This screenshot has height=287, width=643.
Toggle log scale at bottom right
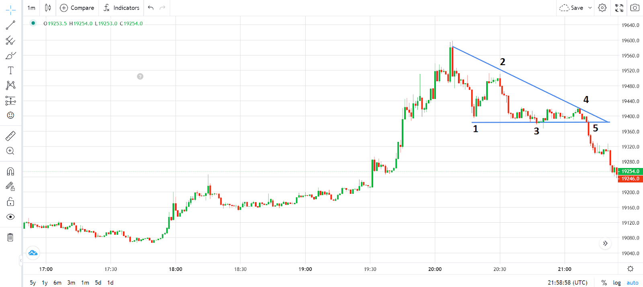[616, 283]
